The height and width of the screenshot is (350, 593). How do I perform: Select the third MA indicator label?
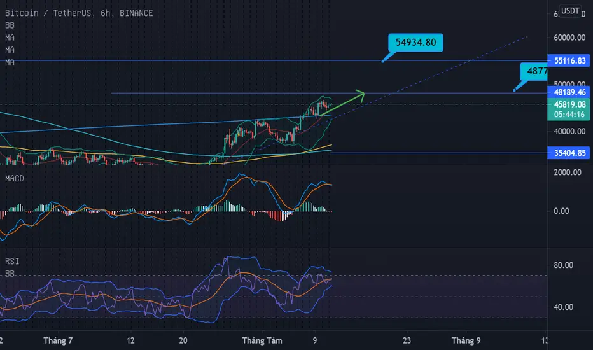10,62
